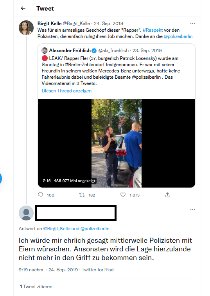
Task: Open more options on Birgit Kelle's tweet
Action: (192, 23)
